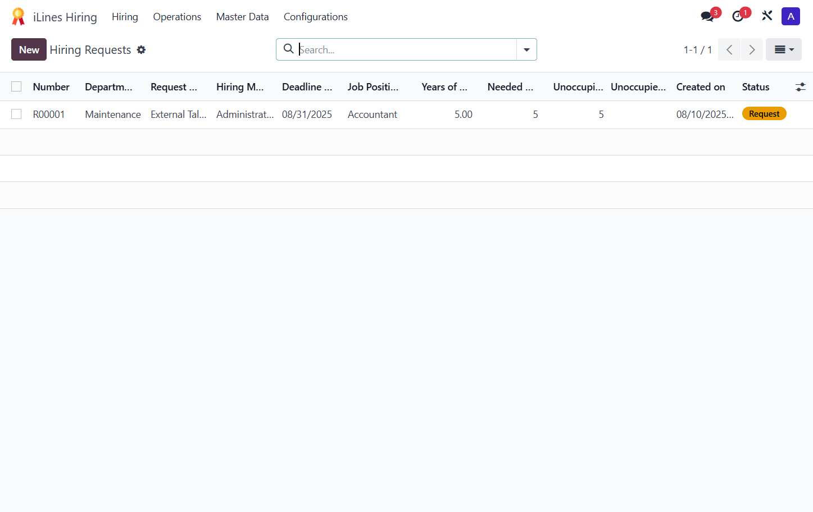Viewport: 813px width, 512px height.
Task: Click the External Tal... request type cell
Action: click(179, 115)
